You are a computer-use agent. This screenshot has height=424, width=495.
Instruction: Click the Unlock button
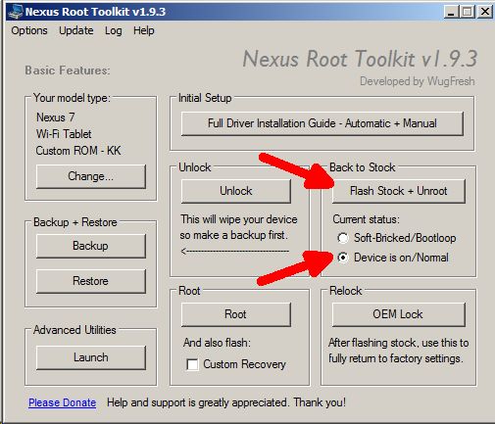point(236,191)
